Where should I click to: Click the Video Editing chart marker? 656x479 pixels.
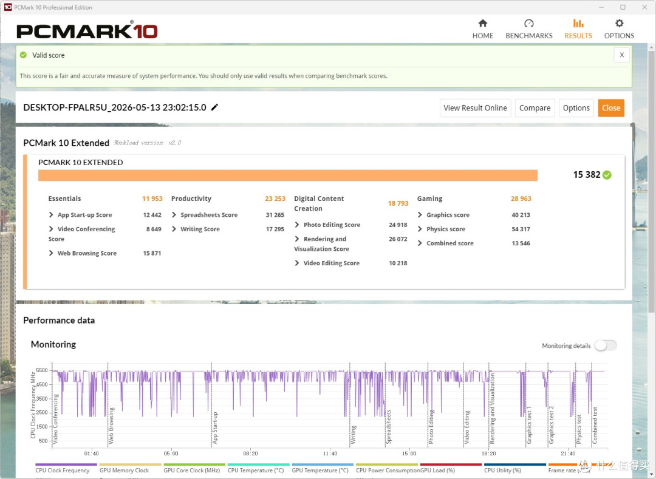[x=467, y=427]
